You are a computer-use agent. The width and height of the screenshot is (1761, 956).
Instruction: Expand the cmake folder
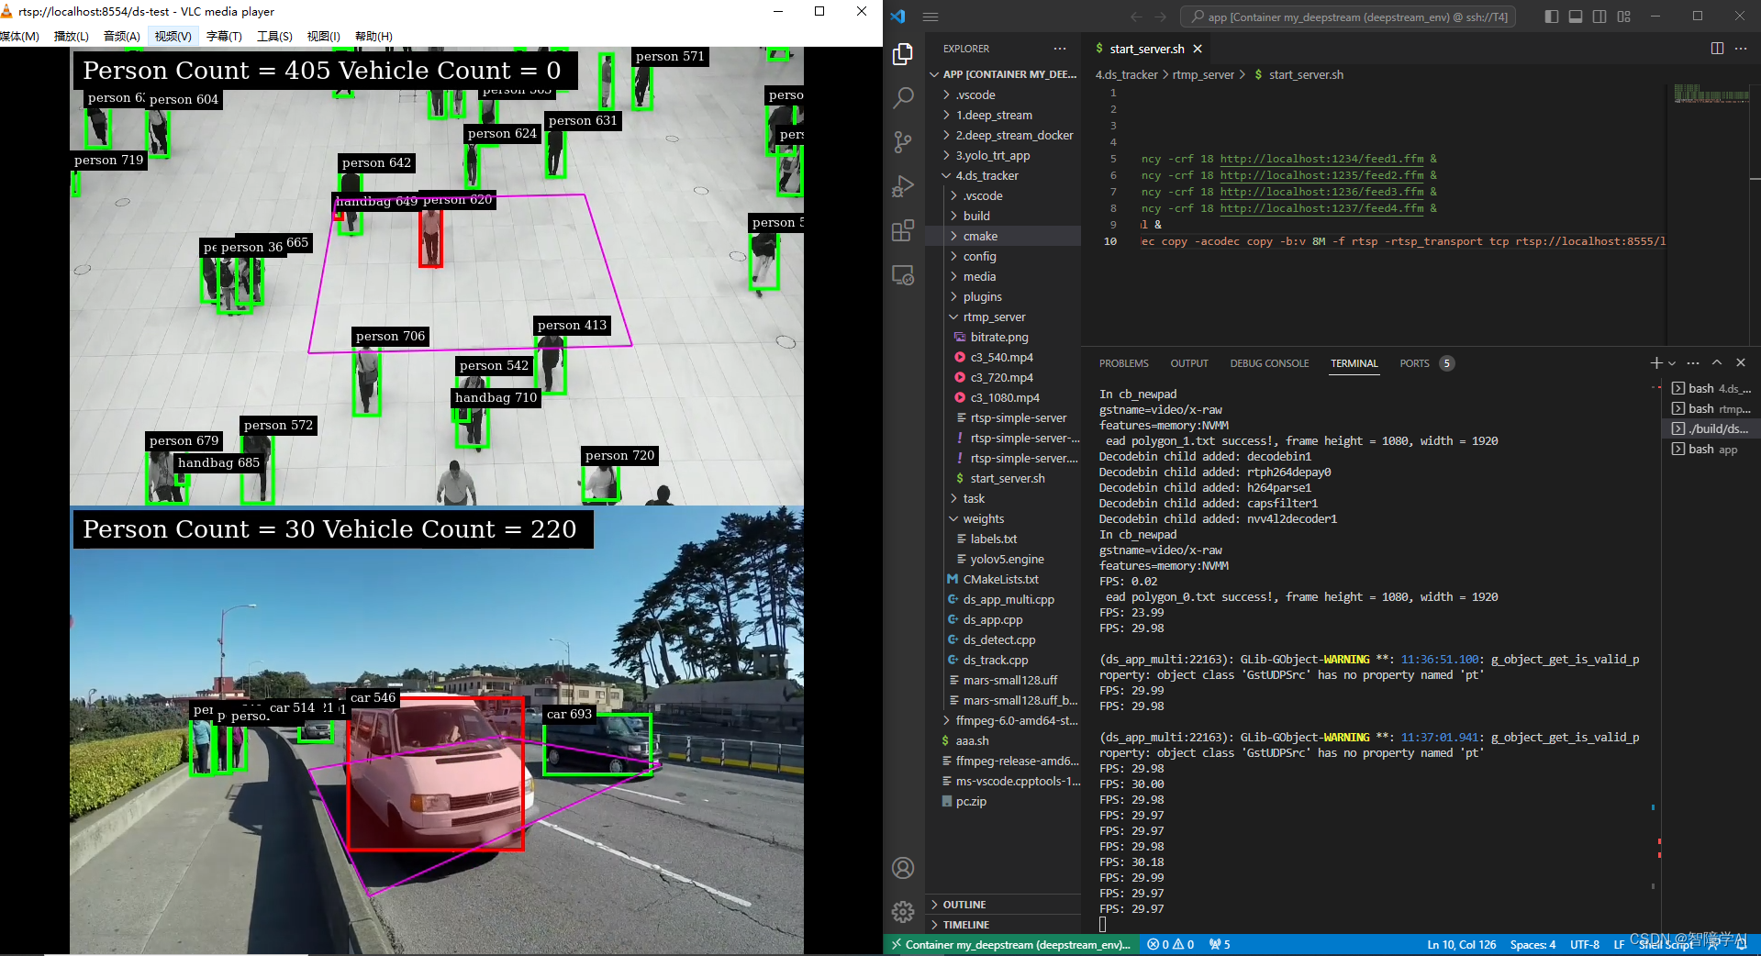[1003, 237]
